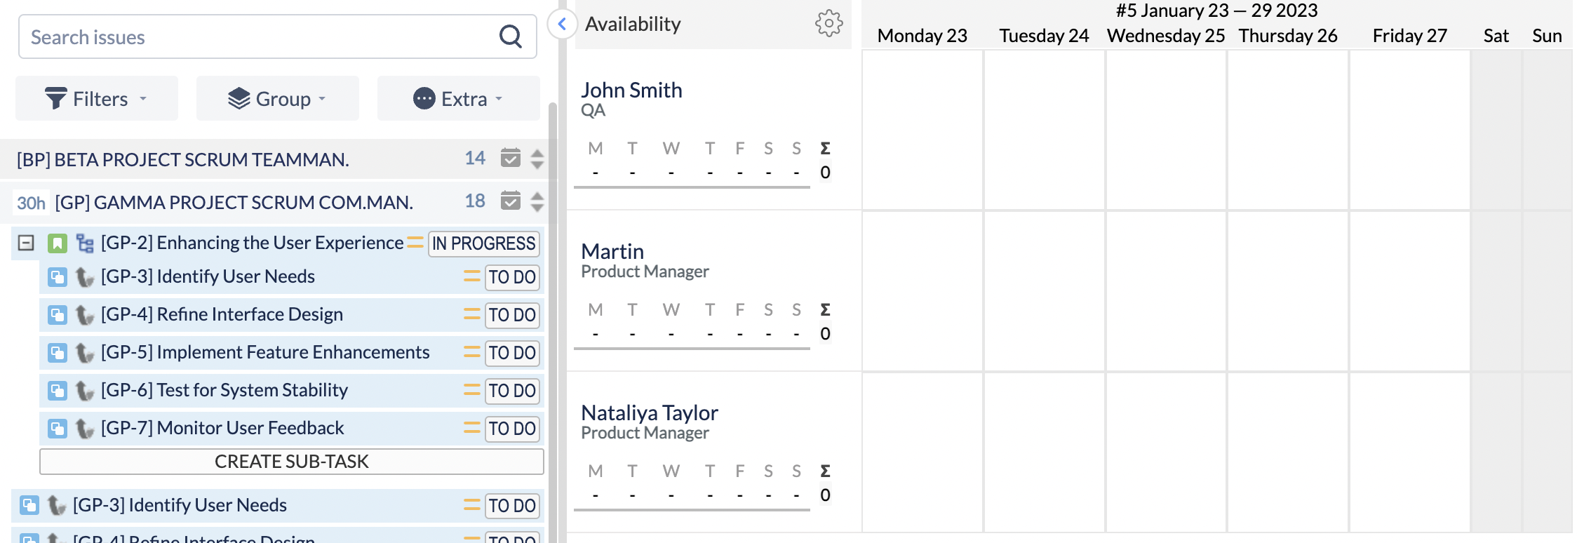Toggle calendar check for Beta Project
The image size is (1577, 543).
pyautogui.click(x=511, y=158)
